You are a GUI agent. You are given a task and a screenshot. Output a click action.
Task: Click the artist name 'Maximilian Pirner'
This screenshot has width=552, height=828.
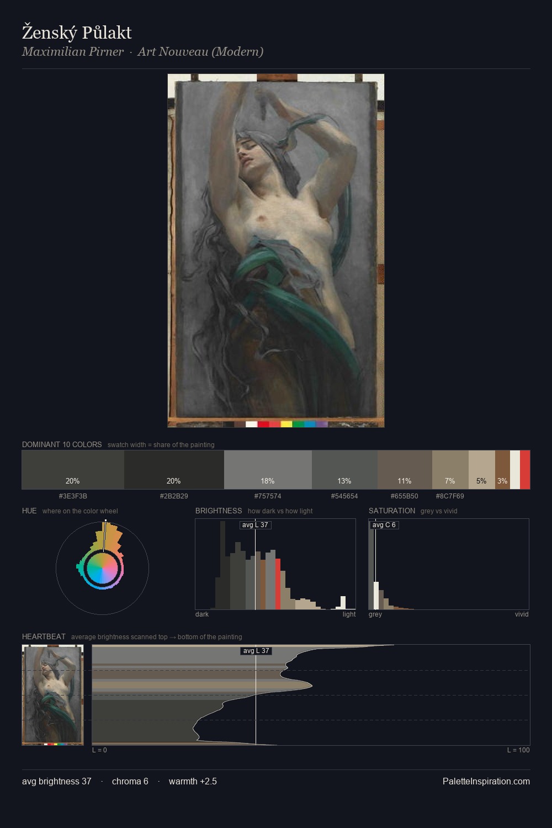click(73, 51)
